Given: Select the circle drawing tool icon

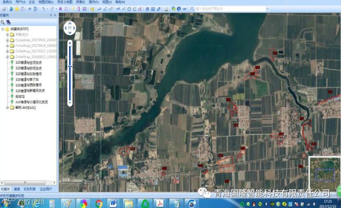Looking at the screenshot, I should click(129, 9).
